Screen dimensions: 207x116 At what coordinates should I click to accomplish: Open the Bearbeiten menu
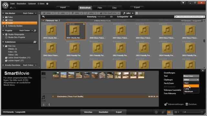click(x=21, y=4)
